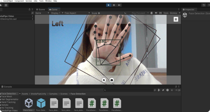Click the Project search field
This screenshot has width=210, height=112.
click(x=129, y=90)
